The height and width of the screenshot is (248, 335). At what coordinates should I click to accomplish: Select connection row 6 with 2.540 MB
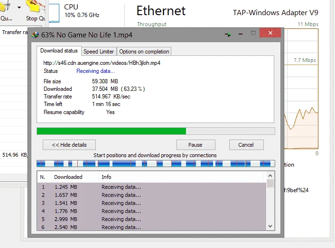click(152, 227)
